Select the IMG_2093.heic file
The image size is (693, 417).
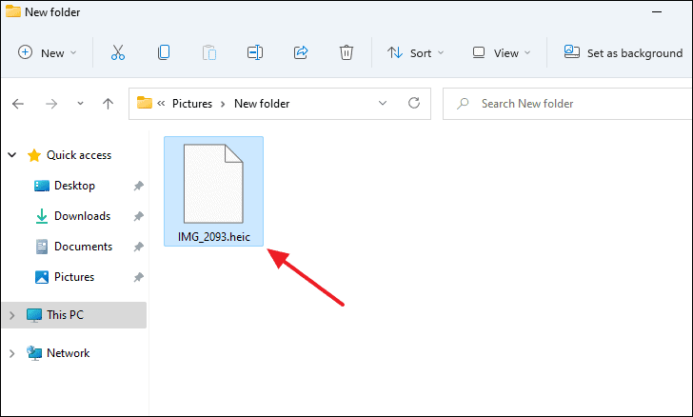coord(213,192)
